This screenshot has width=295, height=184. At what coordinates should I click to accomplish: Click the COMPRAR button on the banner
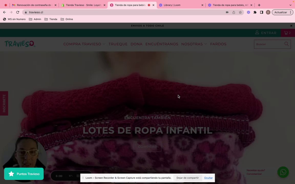147,147
